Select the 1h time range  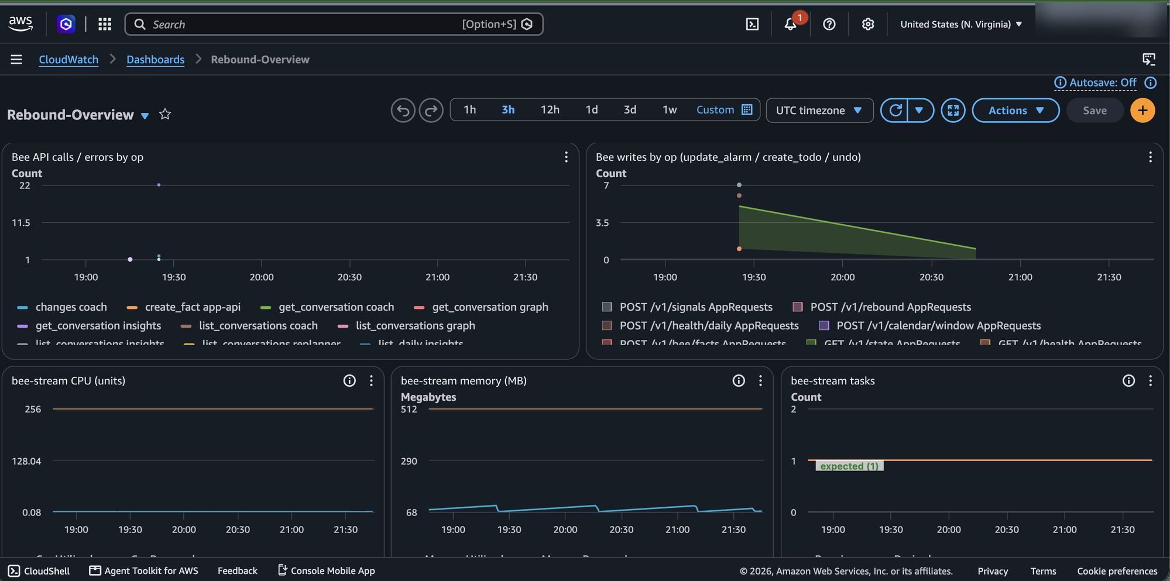(x=469, y=109)
